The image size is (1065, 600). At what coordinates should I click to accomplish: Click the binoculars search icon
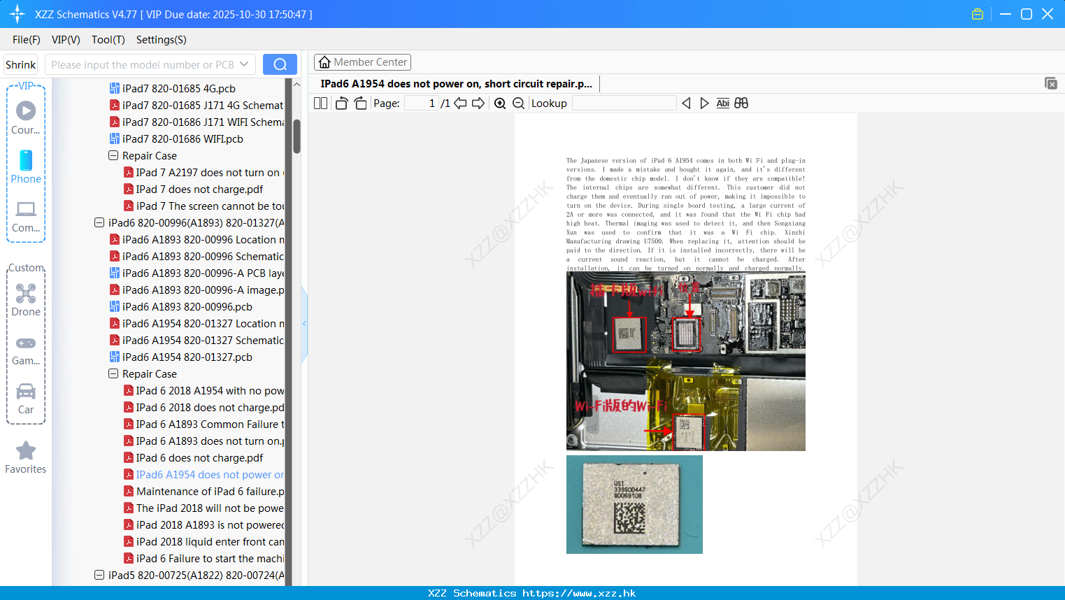tap(741, 103)
